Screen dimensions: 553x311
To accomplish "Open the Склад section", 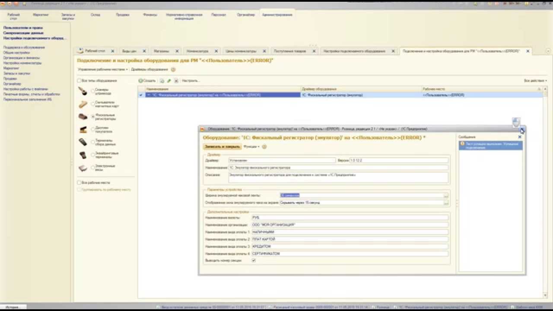I will [95, 15].
